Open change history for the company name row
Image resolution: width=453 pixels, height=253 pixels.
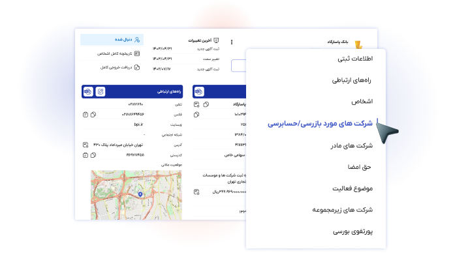196,104
